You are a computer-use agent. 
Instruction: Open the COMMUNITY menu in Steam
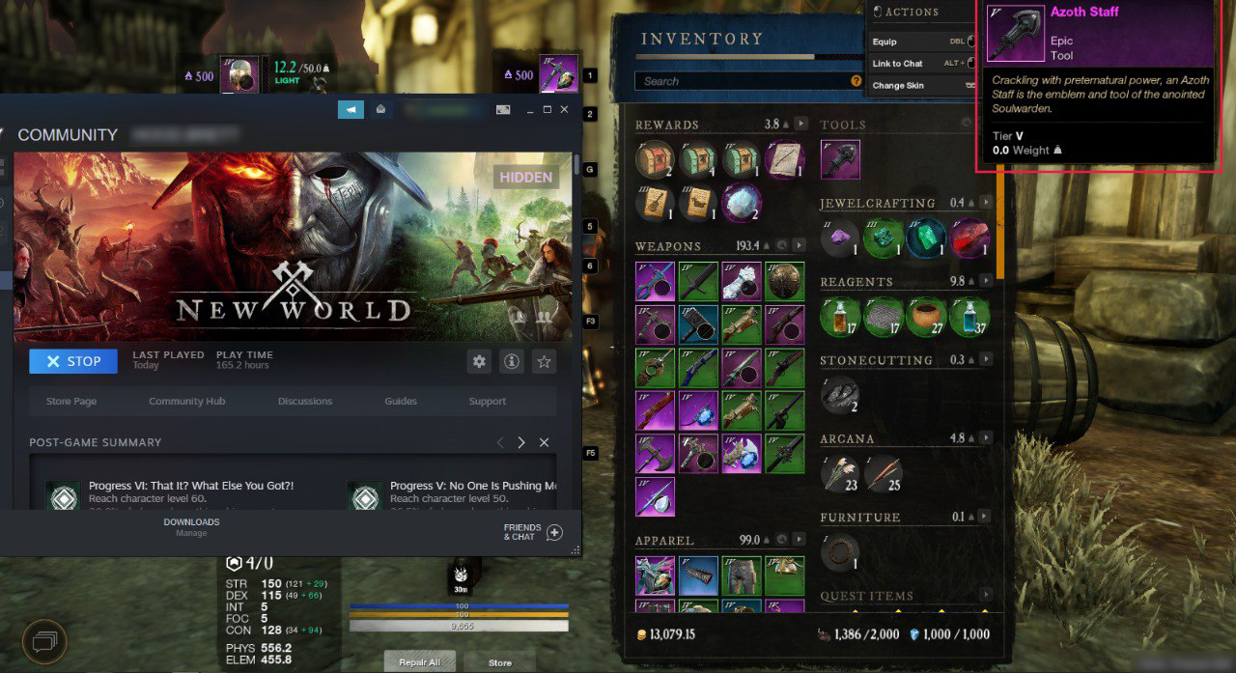tap(68, 135)
